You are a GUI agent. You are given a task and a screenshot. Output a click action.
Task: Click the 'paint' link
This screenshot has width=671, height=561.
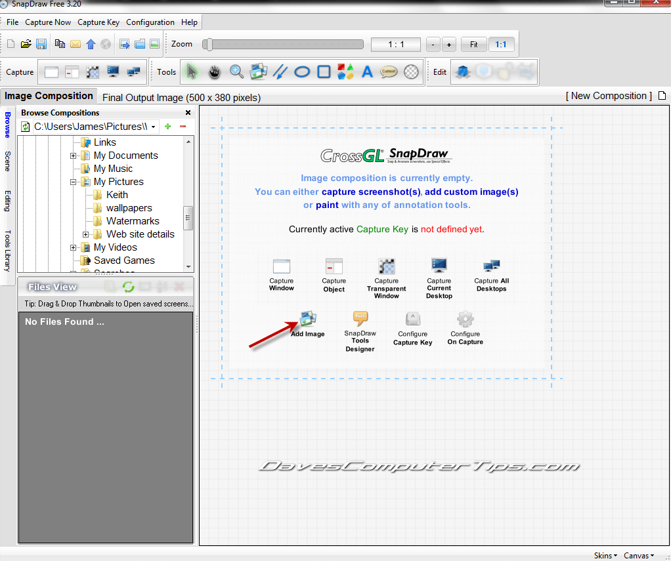click(x=327, y=205)
